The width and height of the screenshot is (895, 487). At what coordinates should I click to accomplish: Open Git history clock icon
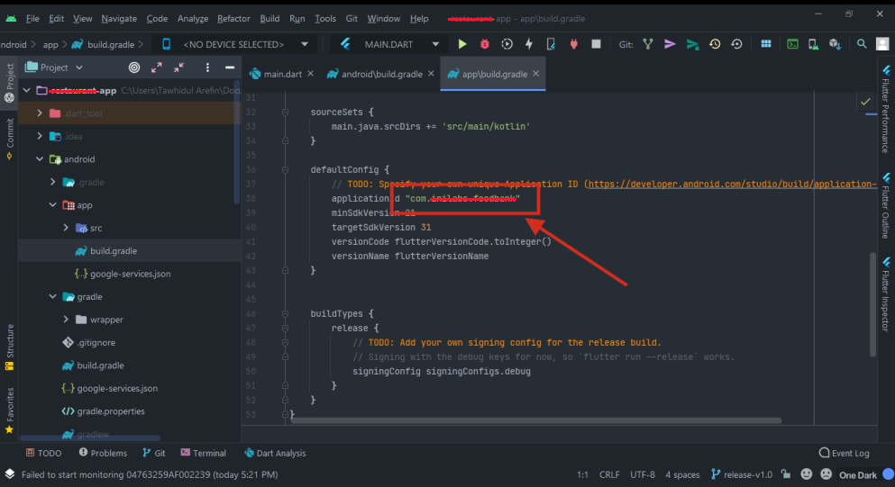[x=715, y=44]
